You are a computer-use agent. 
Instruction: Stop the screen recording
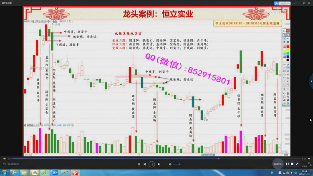click(292, 164)
